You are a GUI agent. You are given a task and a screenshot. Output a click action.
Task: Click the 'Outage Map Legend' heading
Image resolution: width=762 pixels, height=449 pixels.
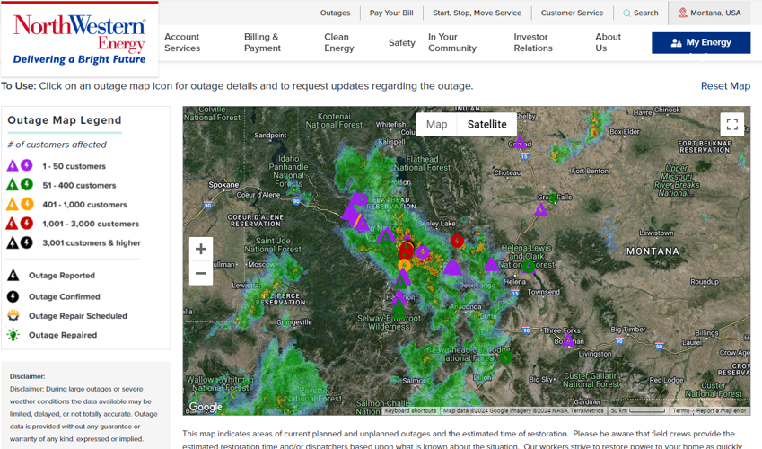pos(64,120)
